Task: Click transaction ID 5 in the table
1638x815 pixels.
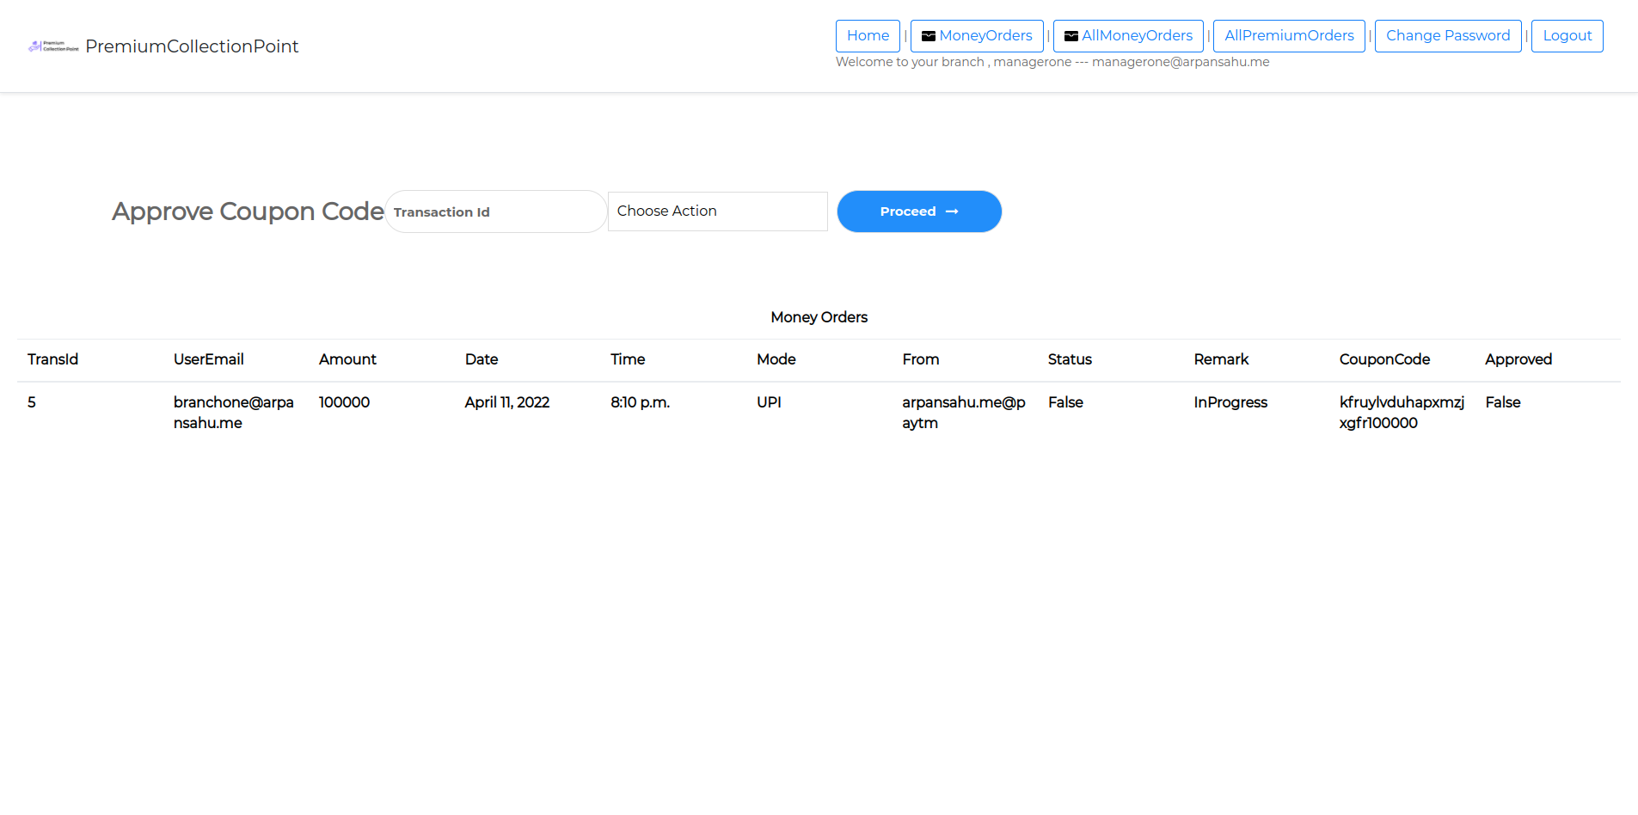Action: (32, 402)
